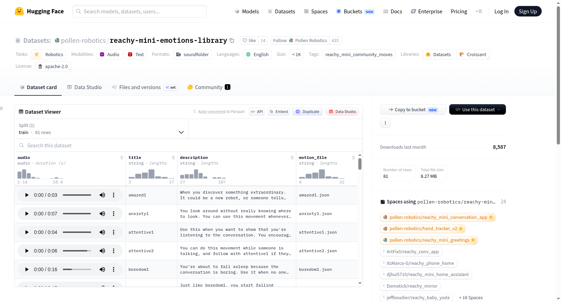Open the three-dot menu below Copy to bucket
The width and height of the screenshot is (561, 302).
point(385,123)
